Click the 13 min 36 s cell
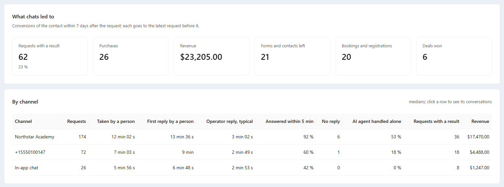This screenshot has height=187, width=504. pos(182,137)
